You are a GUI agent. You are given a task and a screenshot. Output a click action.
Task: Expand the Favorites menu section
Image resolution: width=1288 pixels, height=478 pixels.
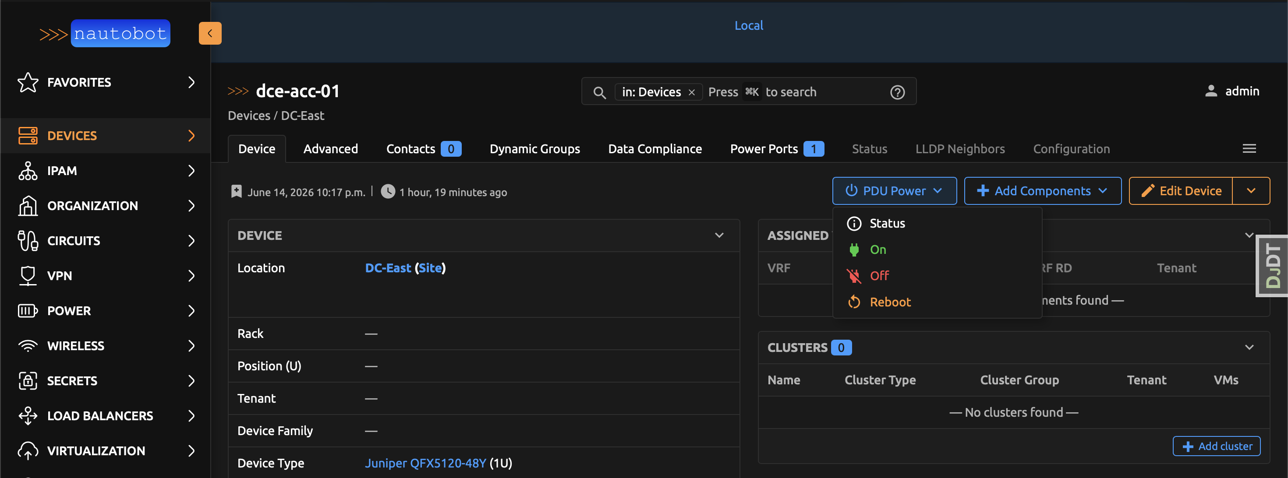coord(191,82)
